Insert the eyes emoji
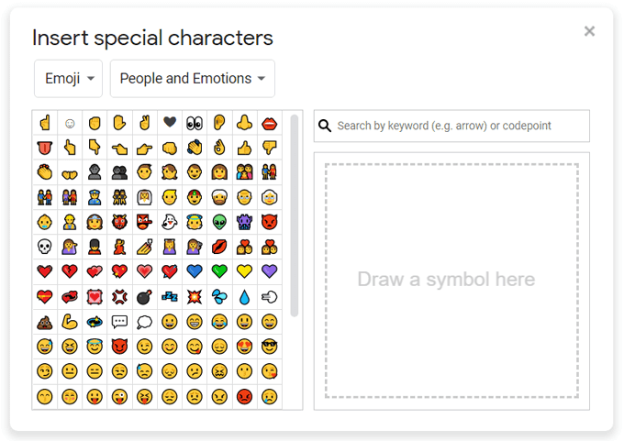Screen dimensions: 624x441 [x=194, y=123]
